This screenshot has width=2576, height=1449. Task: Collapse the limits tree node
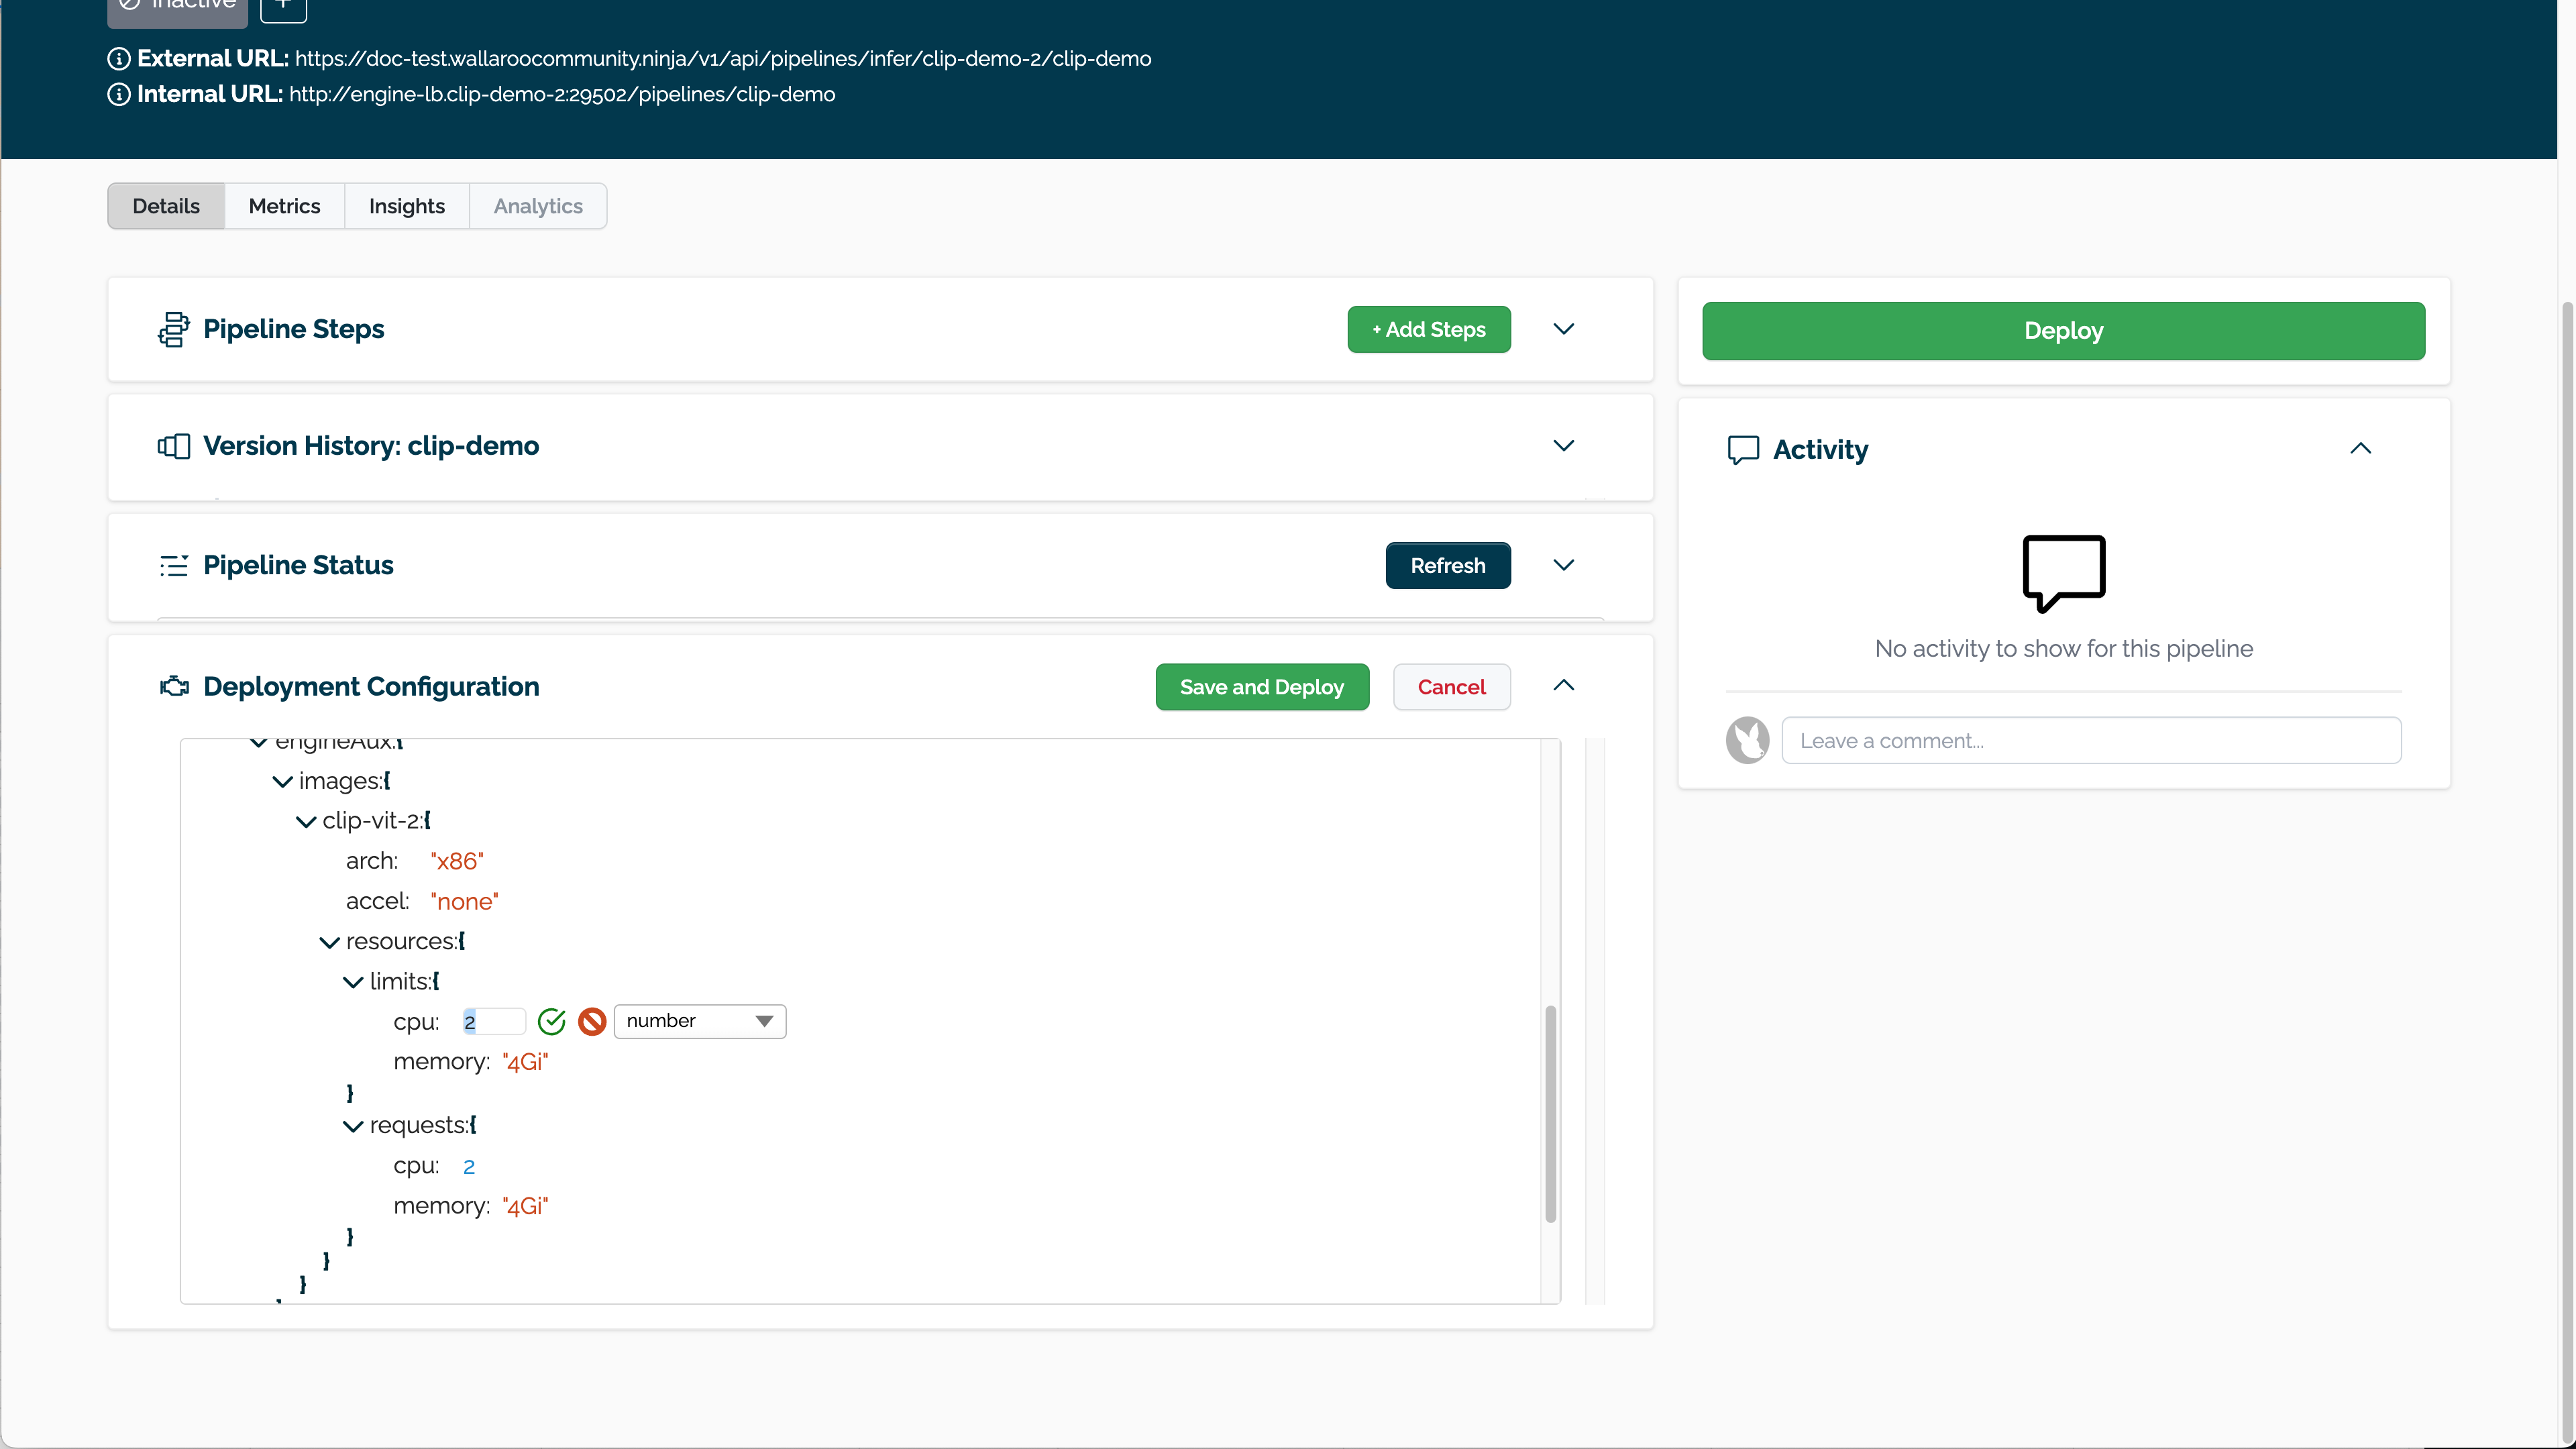pos(352,981)
